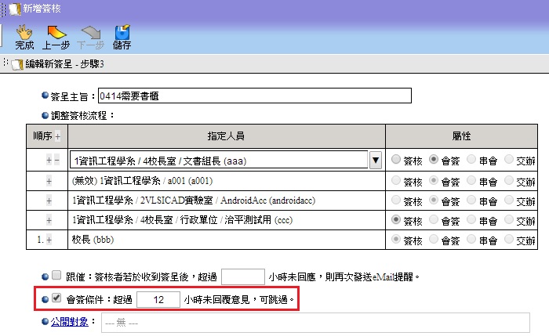Image resolution: width=549 pixels, height=336 pixels.
Task: Select 簽核 radio for the first row
Action: pos(396,160)
